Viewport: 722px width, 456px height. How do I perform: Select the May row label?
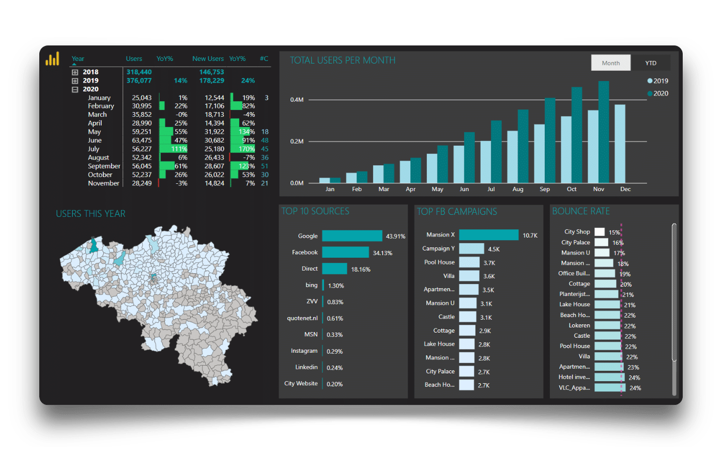pos(94,132)
